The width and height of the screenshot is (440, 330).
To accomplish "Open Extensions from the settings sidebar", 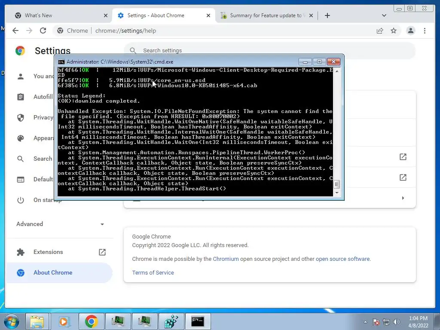I will pyautogui.click(x=60, y=252).
